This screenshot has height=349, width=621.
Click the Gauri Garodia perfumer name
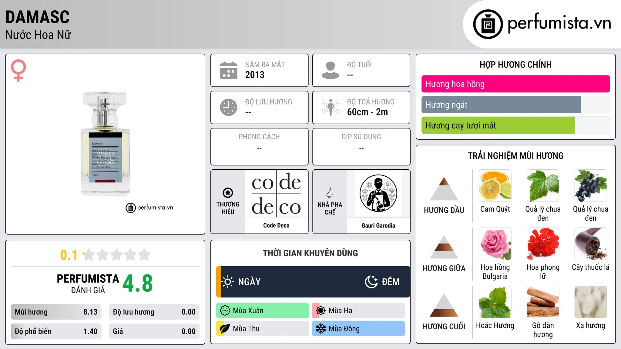pyautogui.click(x=378, y=225)
